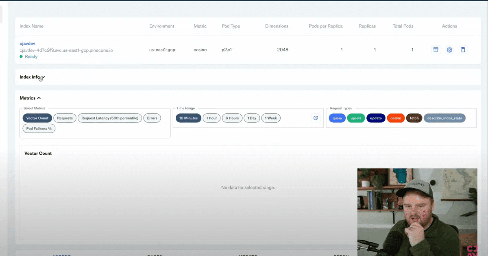Click the Ready status text
Screen dimensions: 488x256
point(31,56)
